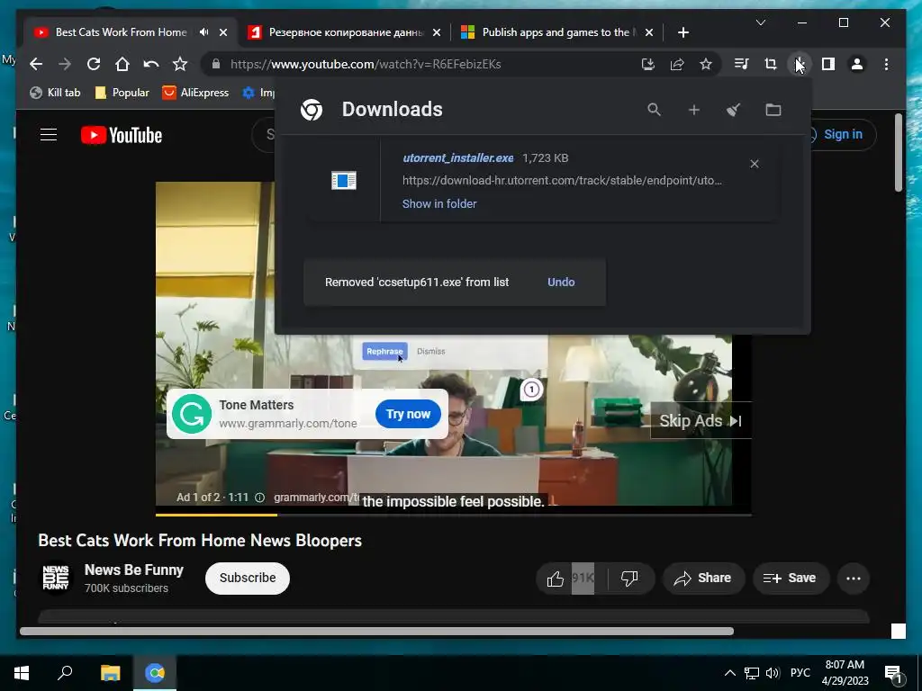922x691 pixels.
Task: Open the AliExpress bookmark
Action: tap(195, 93)
